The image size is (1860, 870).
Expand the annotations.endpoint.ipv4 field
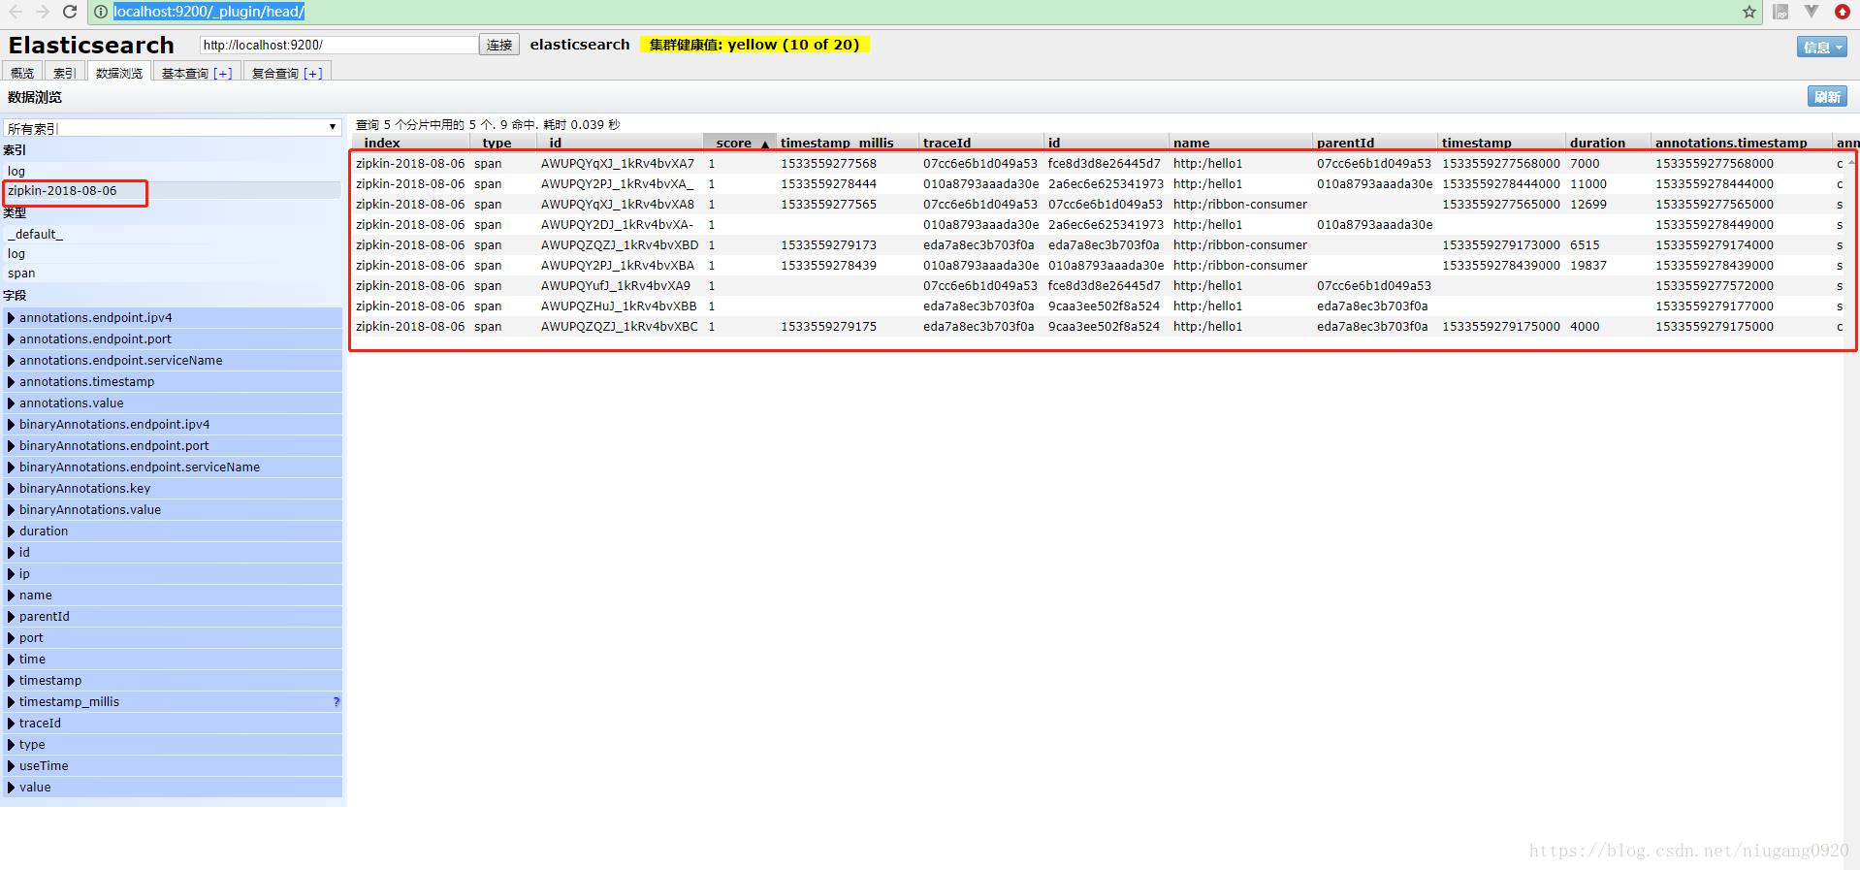[173, 317]
